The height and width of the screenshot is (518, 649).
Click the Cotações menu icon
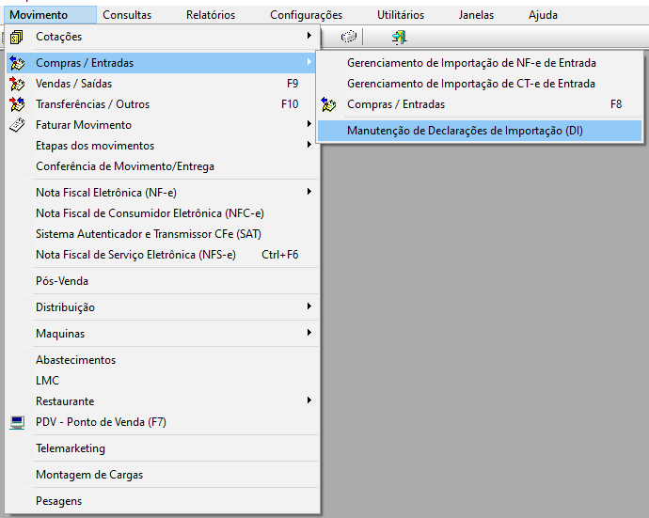(16, 37)
